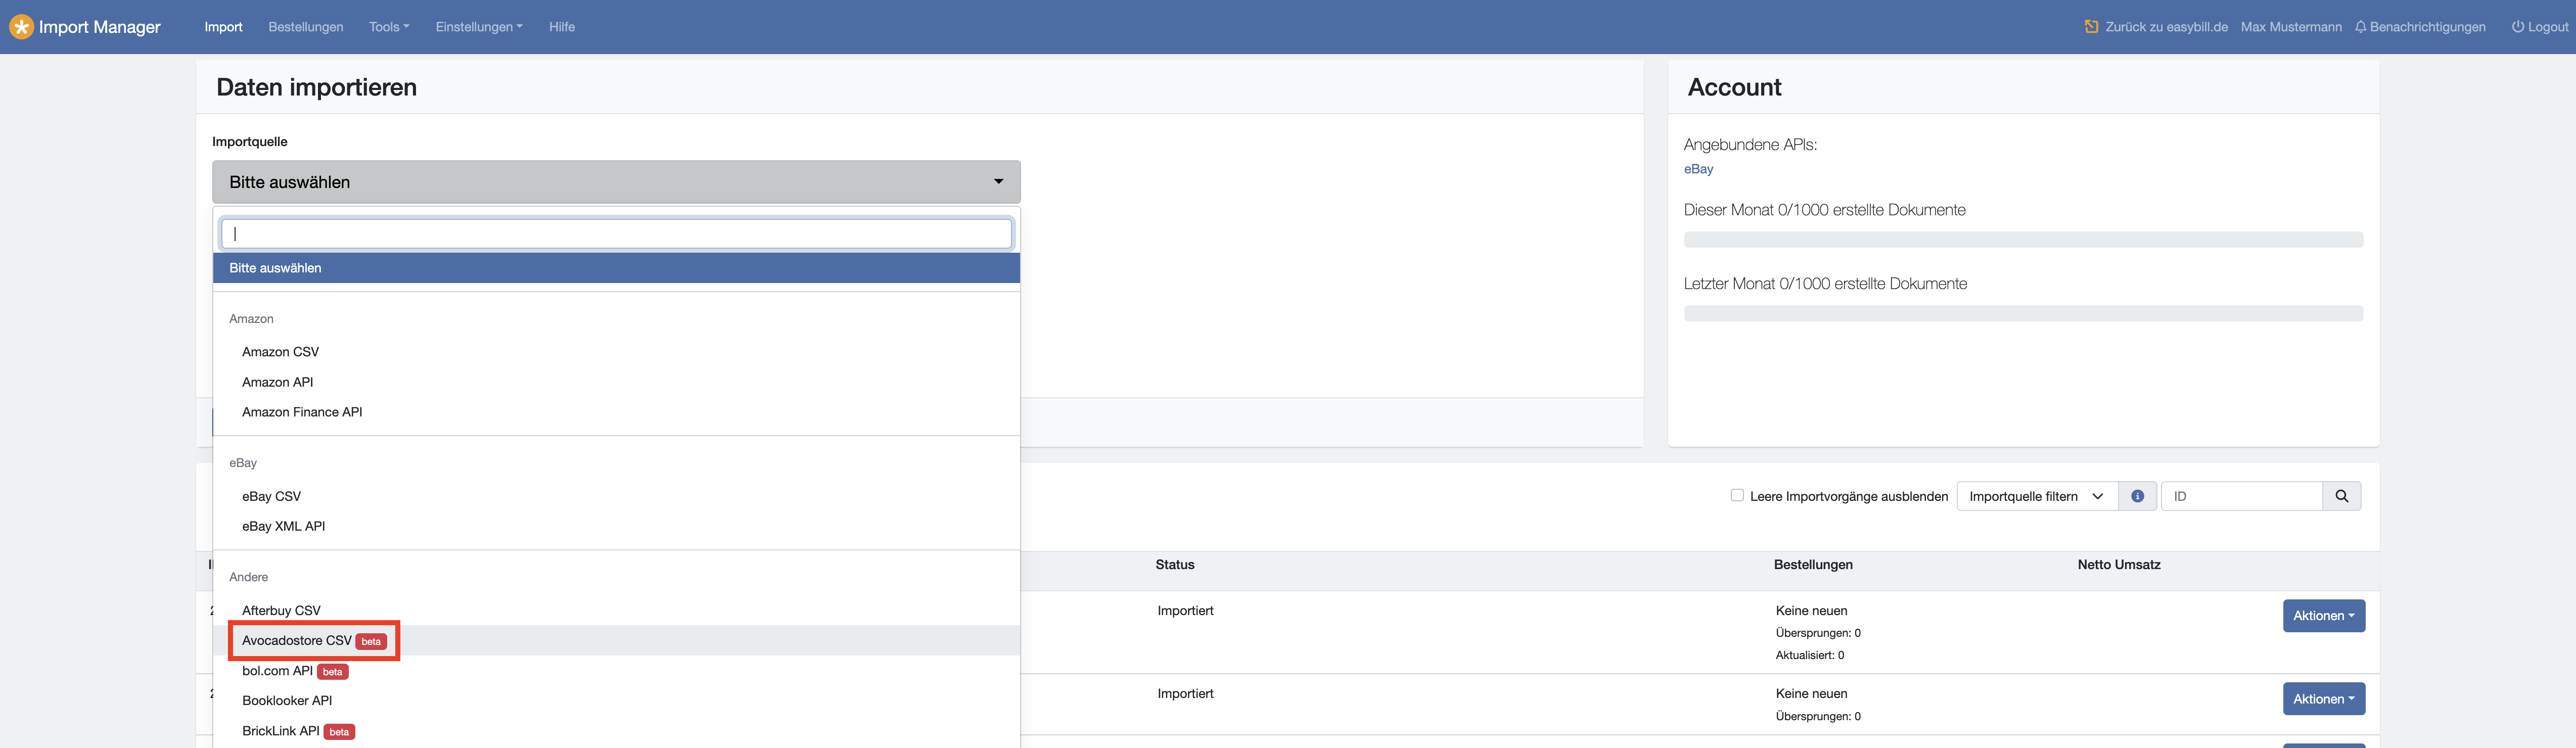The width and height of the screenshot is (2576, 748).
Task: Click the Zurück zu easybill.de arrow icon
Action: 2091,27
